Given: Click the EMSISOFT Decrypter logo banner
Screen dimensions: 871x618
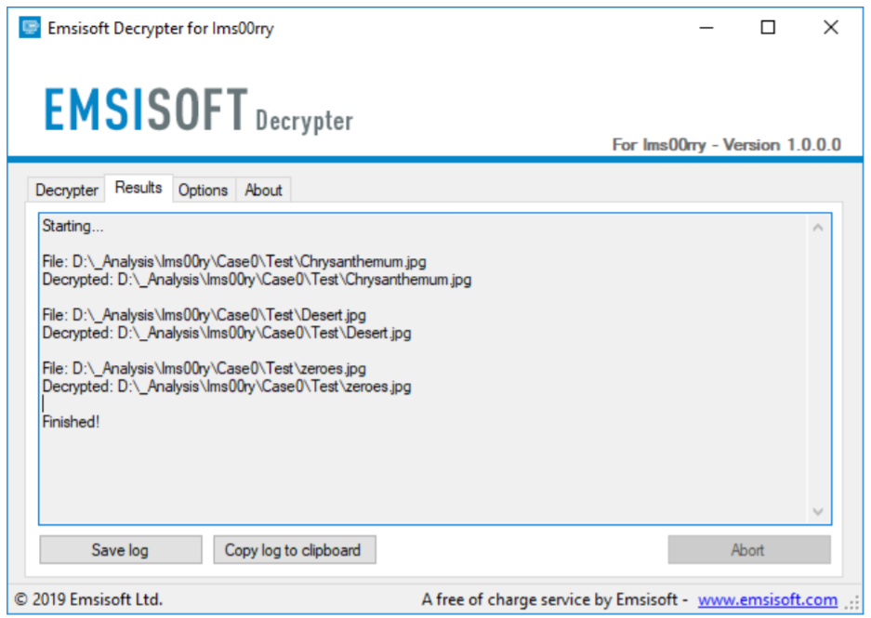Looking at the screenshot, I should coord(199,112).
